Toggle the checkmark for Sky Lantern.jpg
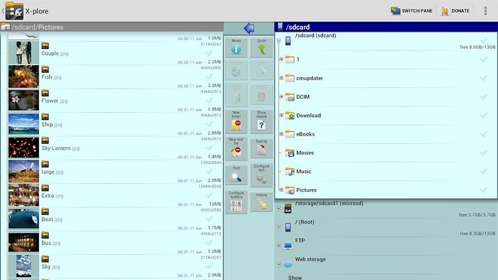The image size is (498, 280). 209,147
